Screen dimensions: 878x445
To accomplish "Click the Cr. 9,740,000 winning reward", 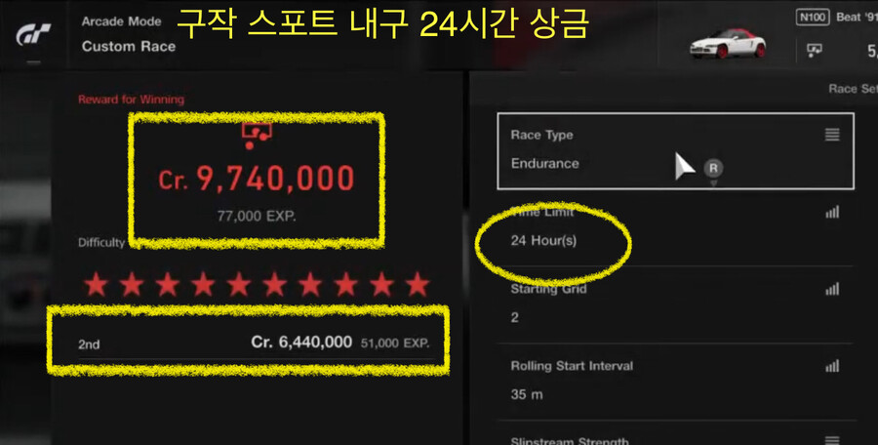I will point(257,180).
